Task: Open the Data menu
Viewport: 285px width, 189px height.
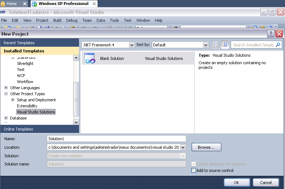Action: [x=101, y=20]
